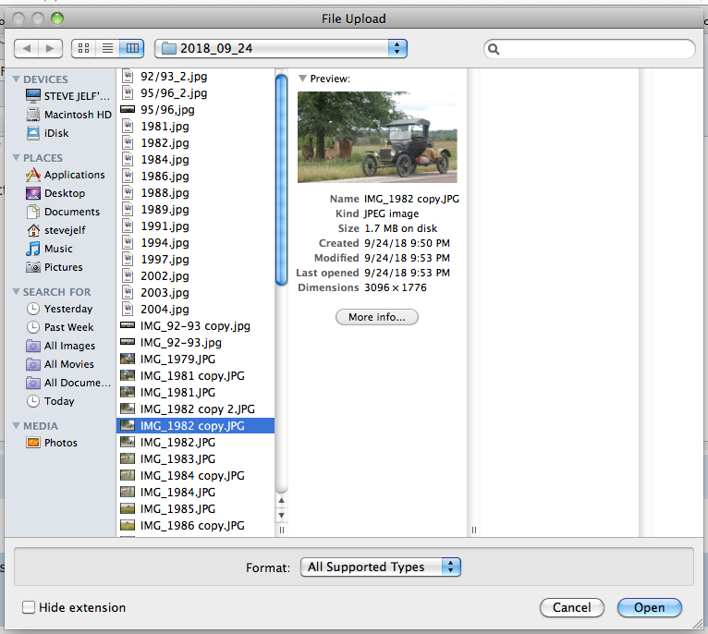This screenshot has width=708, height=634.
Task: Click the Cancel button
Action: 571,607
